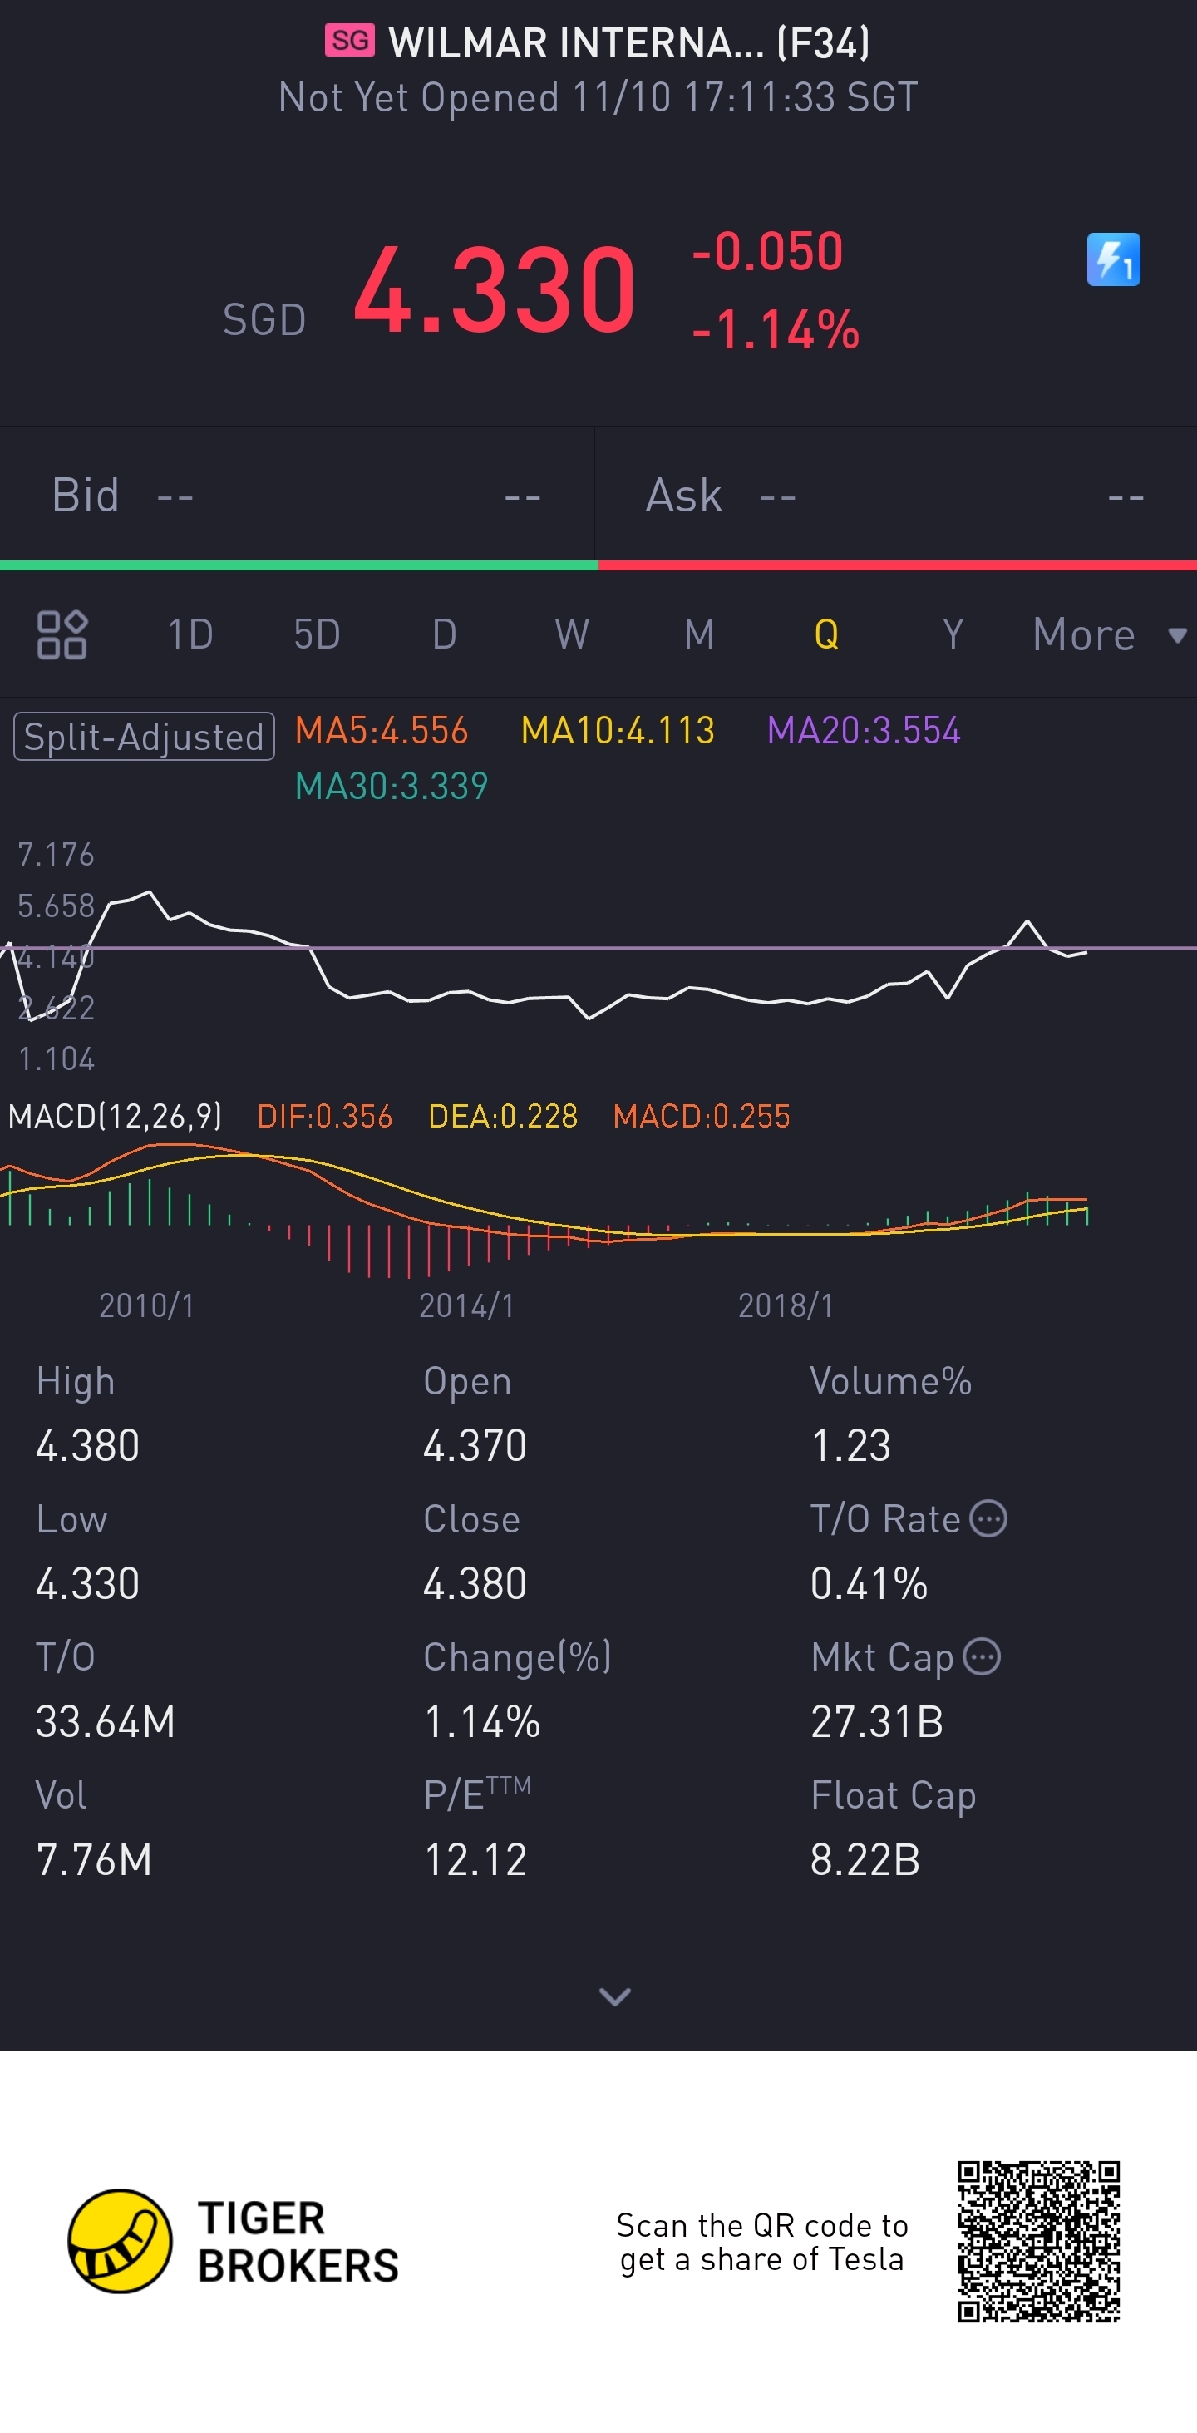Tap the Vol value 7.76M

click(x=95, y=1860)
